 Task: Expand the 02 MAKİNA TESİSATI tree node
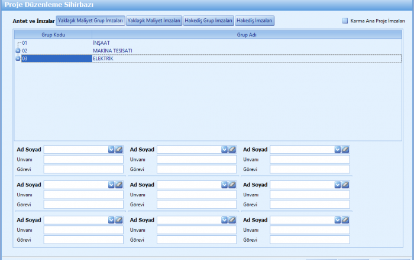18,51
